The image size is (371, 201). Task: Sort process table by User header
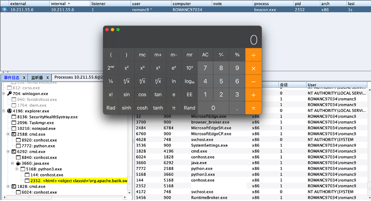[336, 85]
